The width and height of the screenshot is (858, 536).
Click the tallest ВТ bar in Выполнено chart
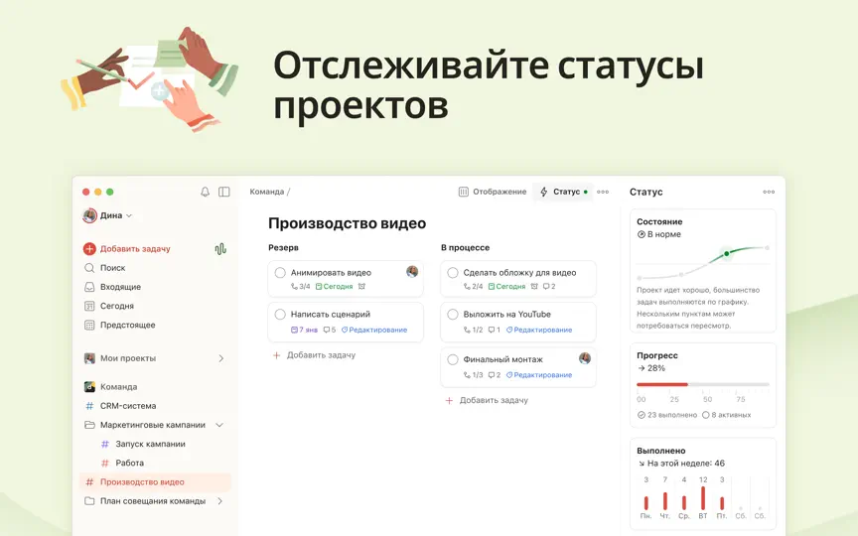coord(703,497)
